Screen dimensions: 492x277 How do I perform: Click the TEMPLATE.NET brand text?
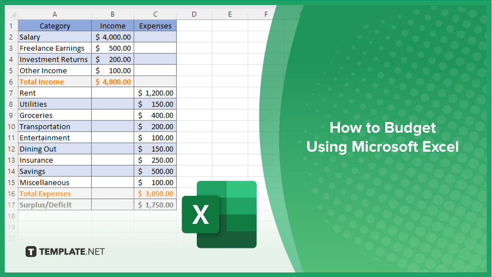pos(72,252)
